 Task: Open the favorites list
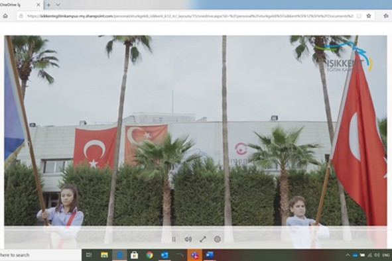(386, 16)
